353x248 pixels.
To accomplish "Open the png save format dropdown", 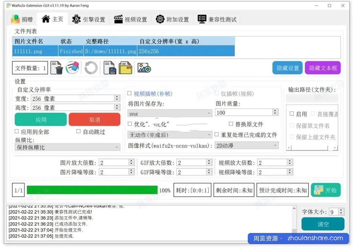I will tap(170, 113).
